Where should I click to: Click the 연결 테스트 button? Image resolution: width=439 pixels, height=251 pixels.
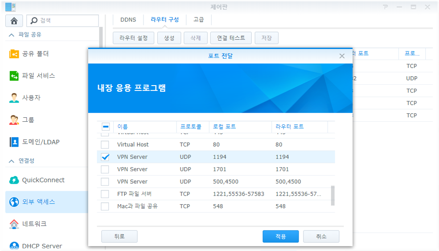(x=231, y=38)
